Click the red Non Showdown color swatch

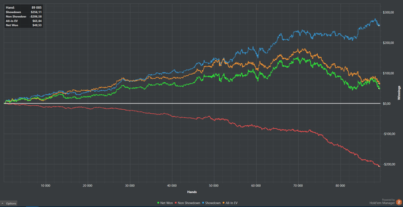click(x=176, y=203)
